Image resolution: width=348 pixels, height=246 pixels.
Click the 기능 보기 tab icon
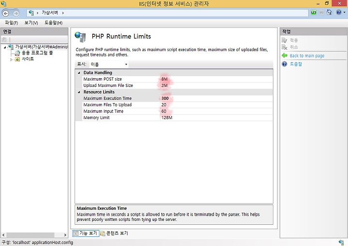click(x=76, y=233)
